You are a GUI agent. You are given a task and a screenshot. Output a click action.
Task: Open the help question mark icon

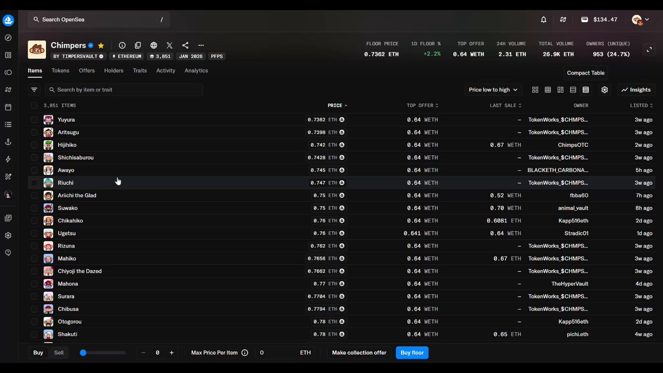tap(8, 253)
